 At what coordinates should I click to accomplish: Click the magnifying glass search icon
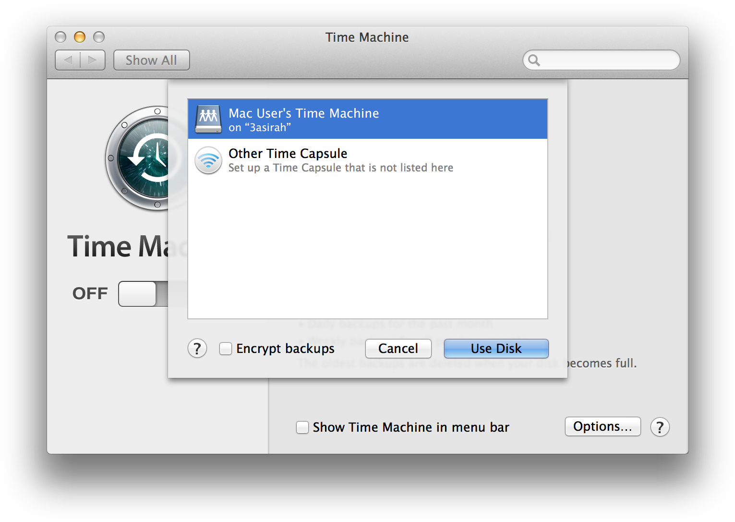click(x=534, y=61)
